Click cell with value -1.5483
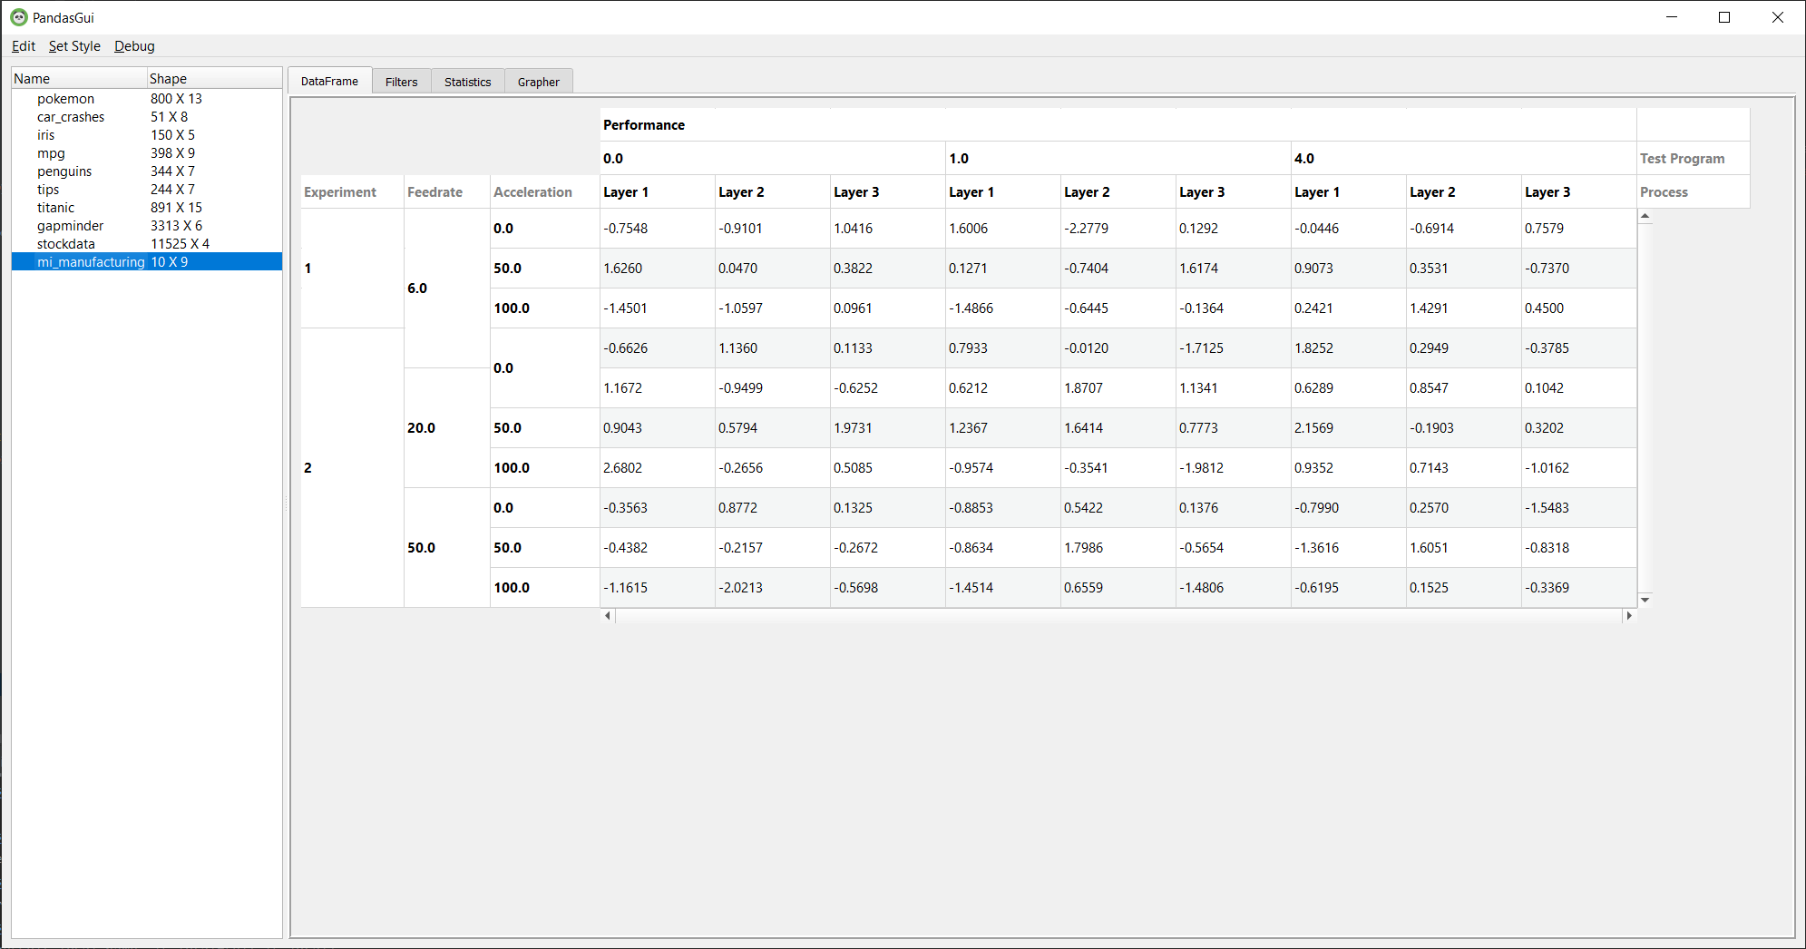Screen dimensions: 1806x949 coord(1578,508)
